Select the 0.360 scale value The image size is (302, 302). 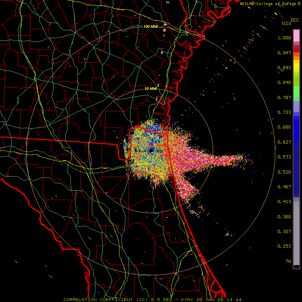284,217
